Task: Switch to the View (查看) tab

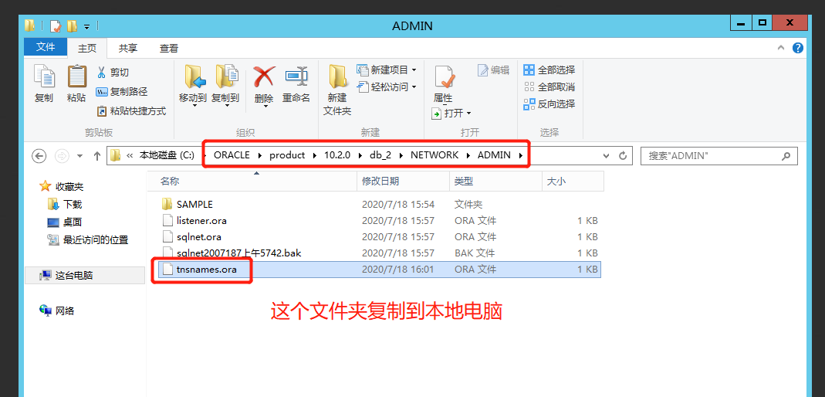Action: click(x=169, y=48)
